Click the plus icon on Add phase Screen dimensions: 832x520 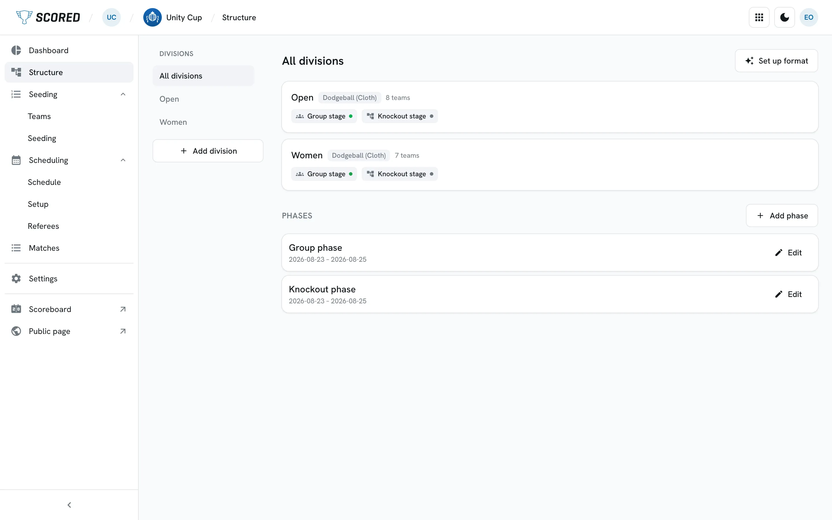pyautogui.click(x=760, y=216)
